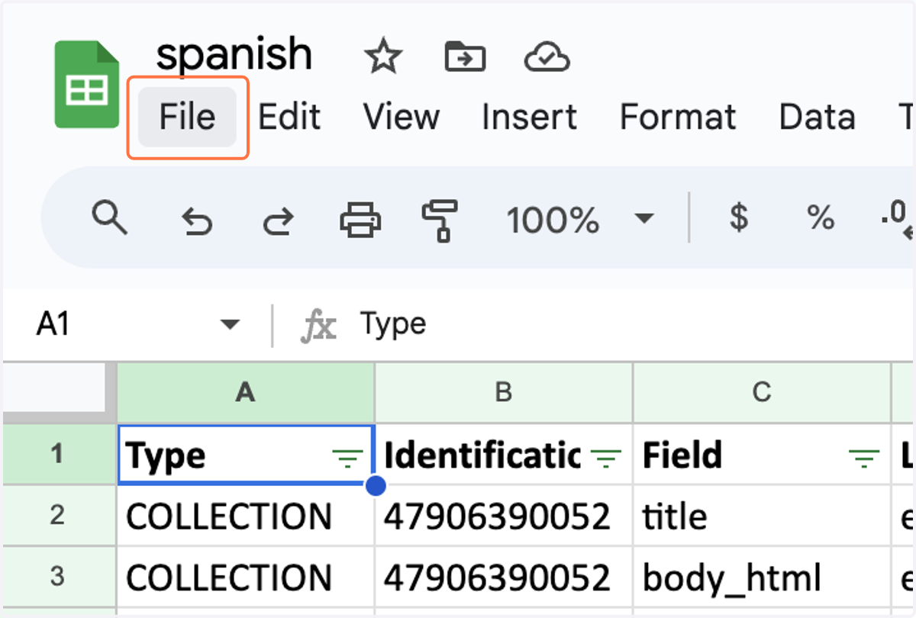Image resolution: width=916 pixels, height=618 pixels.
Task: Select the Identification header cell
Action: pyautogui.click(x=503, y=455)
